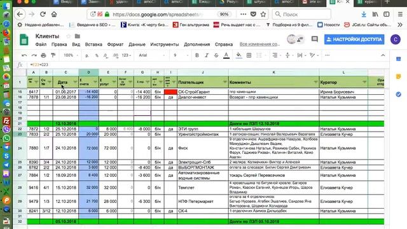Open Calendar in the side panel
Screen dimensions: 407x229
click(399, 59)
